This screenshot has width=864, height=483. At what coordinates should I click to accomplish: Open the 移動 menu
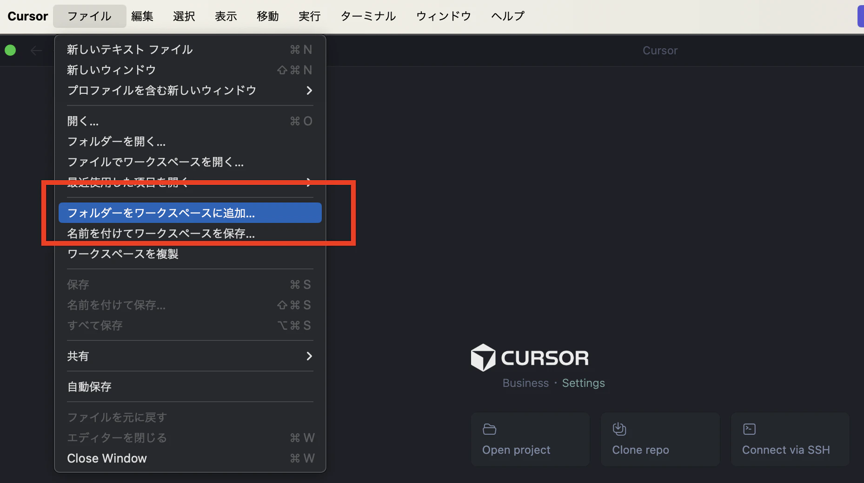coord(268,16)
